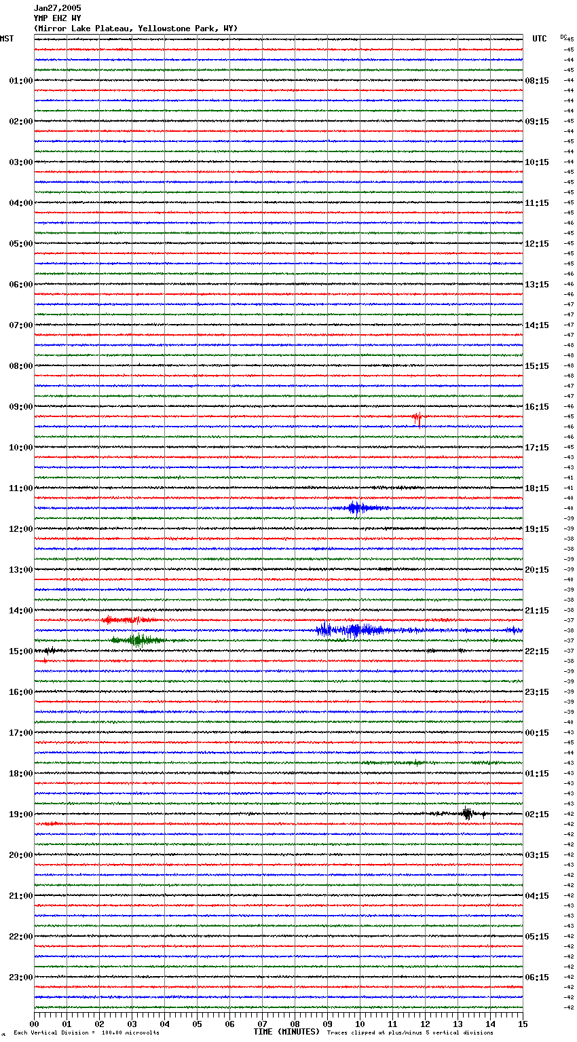The image size is (577, 1042).
Task: Click minute 05 on the time axis
Action: click(197, 1024)
